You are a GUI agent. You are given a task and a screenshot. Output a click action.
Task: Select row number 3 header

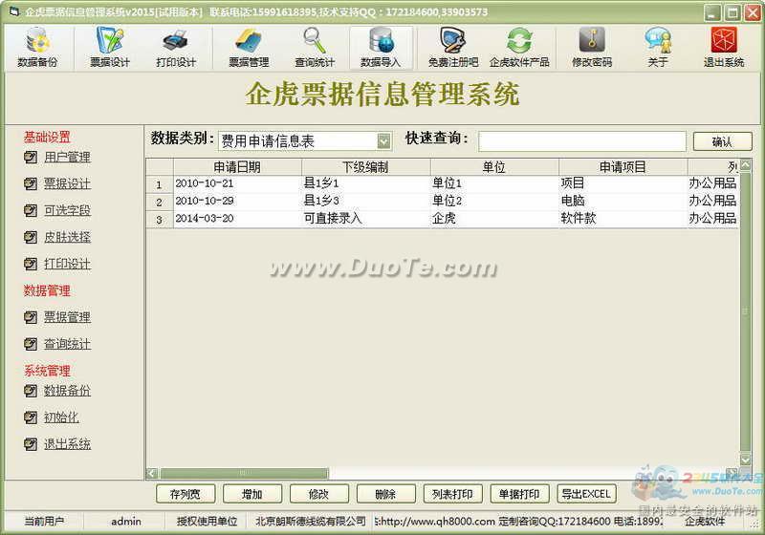160,220
